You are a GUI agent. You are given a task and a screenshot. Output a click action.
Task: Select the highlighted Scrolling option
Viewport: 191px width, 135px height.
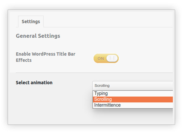coord(133,99)
